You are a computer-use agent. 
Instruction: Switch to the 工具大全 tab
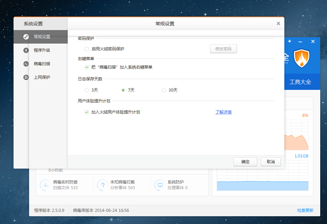point(300,82)
